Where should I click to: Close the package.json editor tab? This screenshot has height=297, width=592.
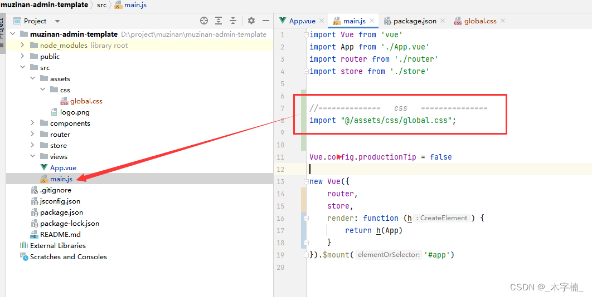click(x=443, y=21)
